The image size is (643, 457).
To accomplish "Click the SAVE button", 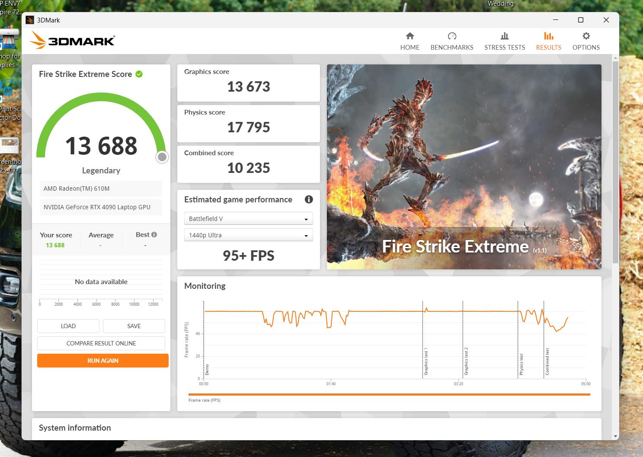I will 134,326.
